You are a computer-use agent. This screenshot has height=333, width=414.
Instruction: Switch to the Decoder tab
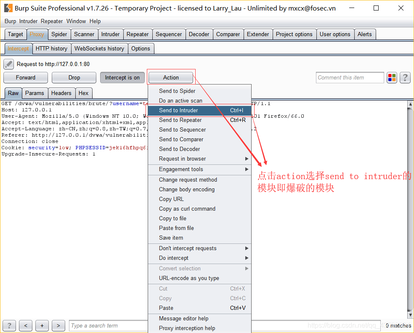199,34
